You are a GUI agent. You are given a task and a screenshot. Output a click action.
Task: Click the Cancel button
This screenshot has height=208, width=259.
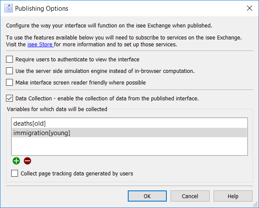pyautogui.click(x=190, y=196)
